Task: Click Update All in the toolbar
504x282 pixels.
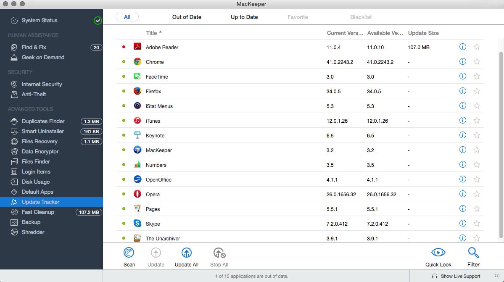Action: pyautogui.click(x=187, y=257)
